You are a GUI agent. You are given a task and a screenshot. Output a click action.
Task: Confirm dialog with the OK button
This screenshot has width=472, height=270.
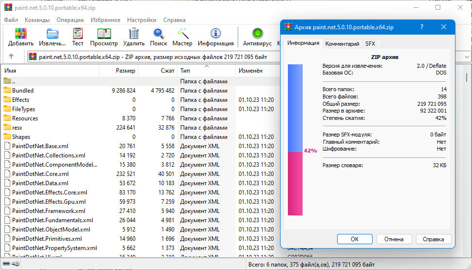click(355, 239)
